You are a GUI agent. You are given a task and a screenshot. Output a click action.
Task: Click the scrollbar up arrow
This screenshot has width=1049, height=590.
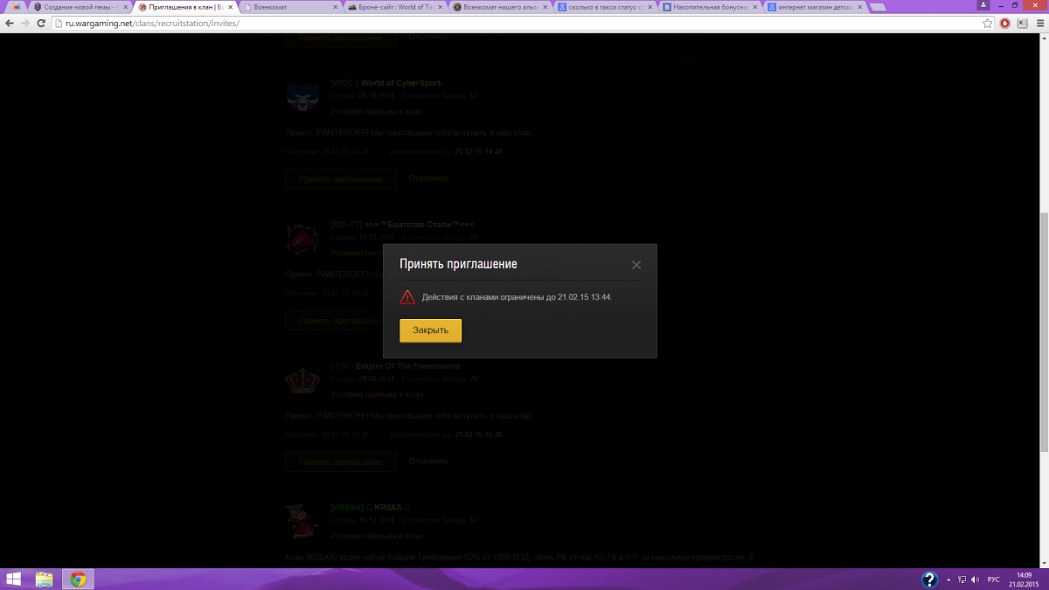[x=1042, y=38]
